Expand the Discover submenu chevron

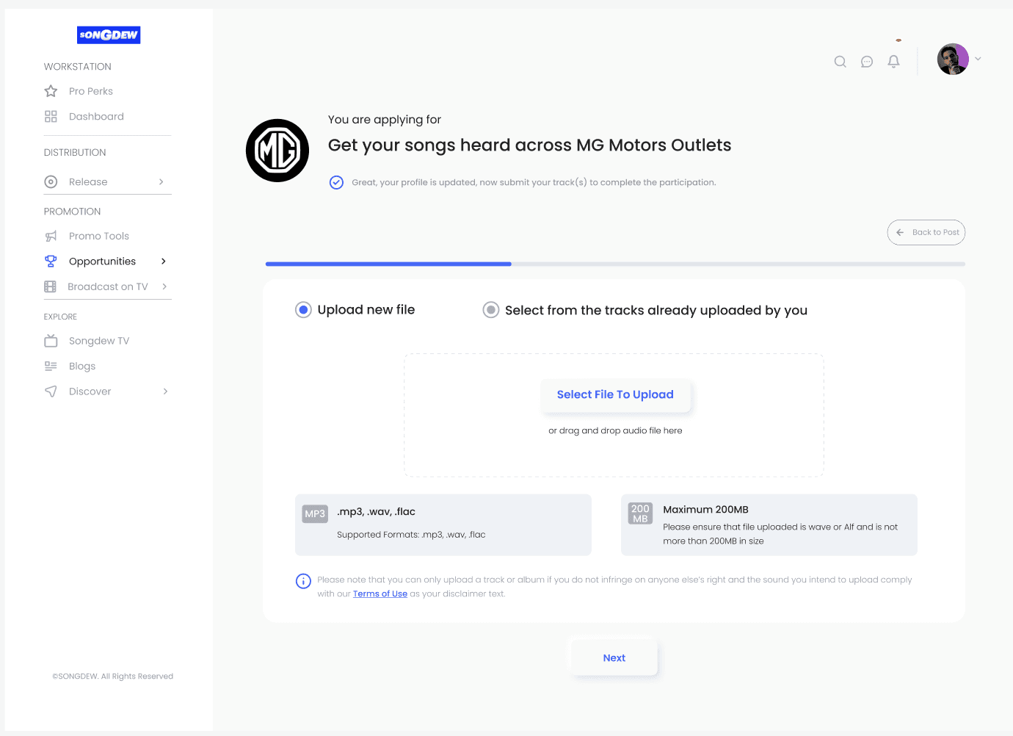(x=165, y=392)
